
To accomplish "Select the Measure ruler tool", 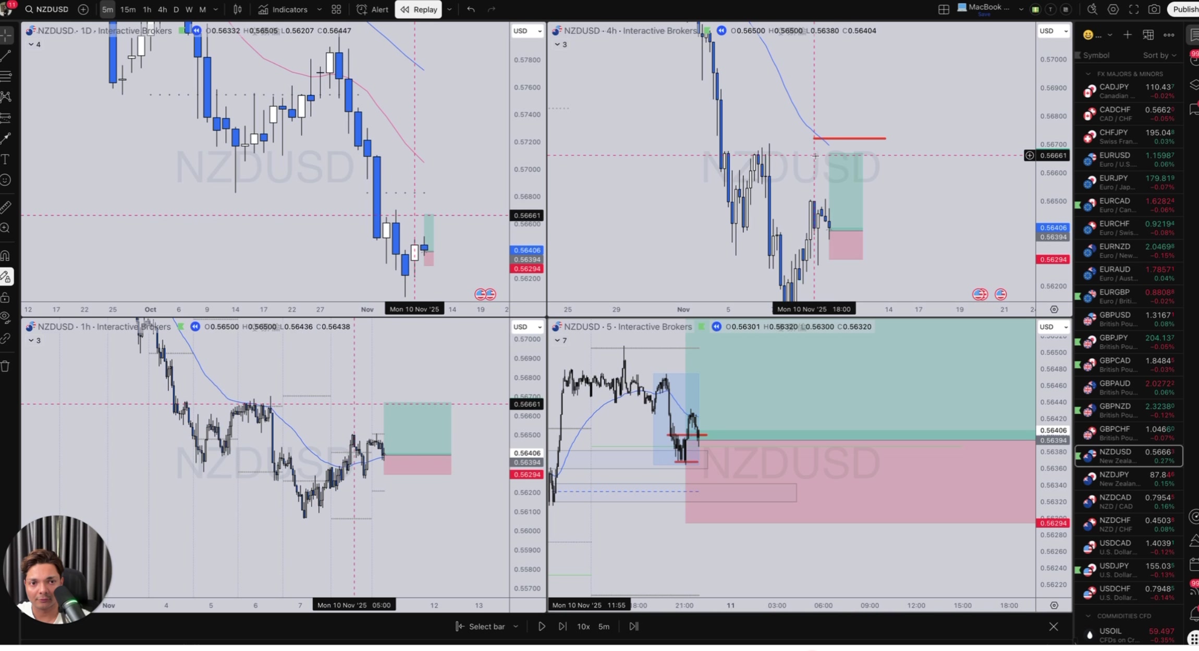I will point(6,207).
